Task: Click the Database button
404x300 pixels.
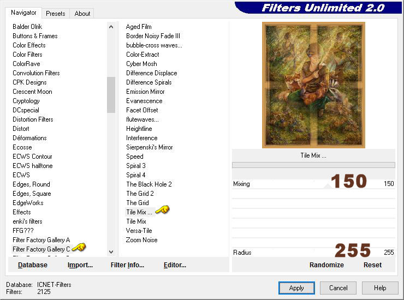Action: tap(33, 265)
